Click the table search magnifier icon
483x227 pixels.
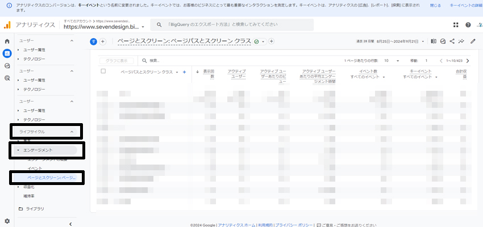pos(144,61)
